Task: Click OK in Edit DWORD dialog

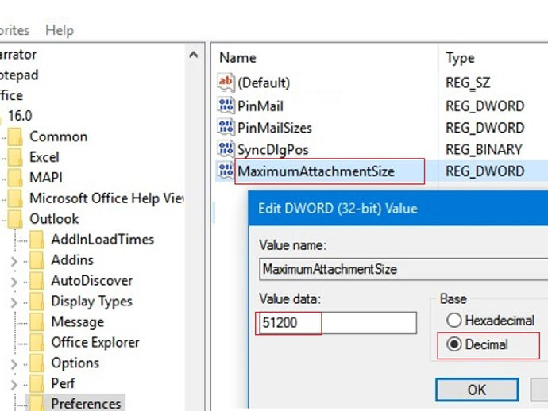Action: 477,390
